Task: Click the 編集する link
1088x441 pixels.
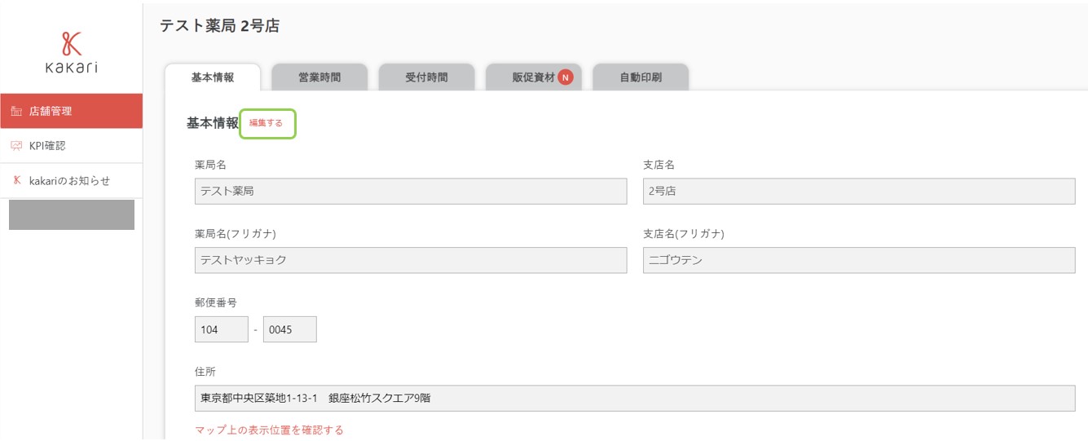Action: point(266,123)
